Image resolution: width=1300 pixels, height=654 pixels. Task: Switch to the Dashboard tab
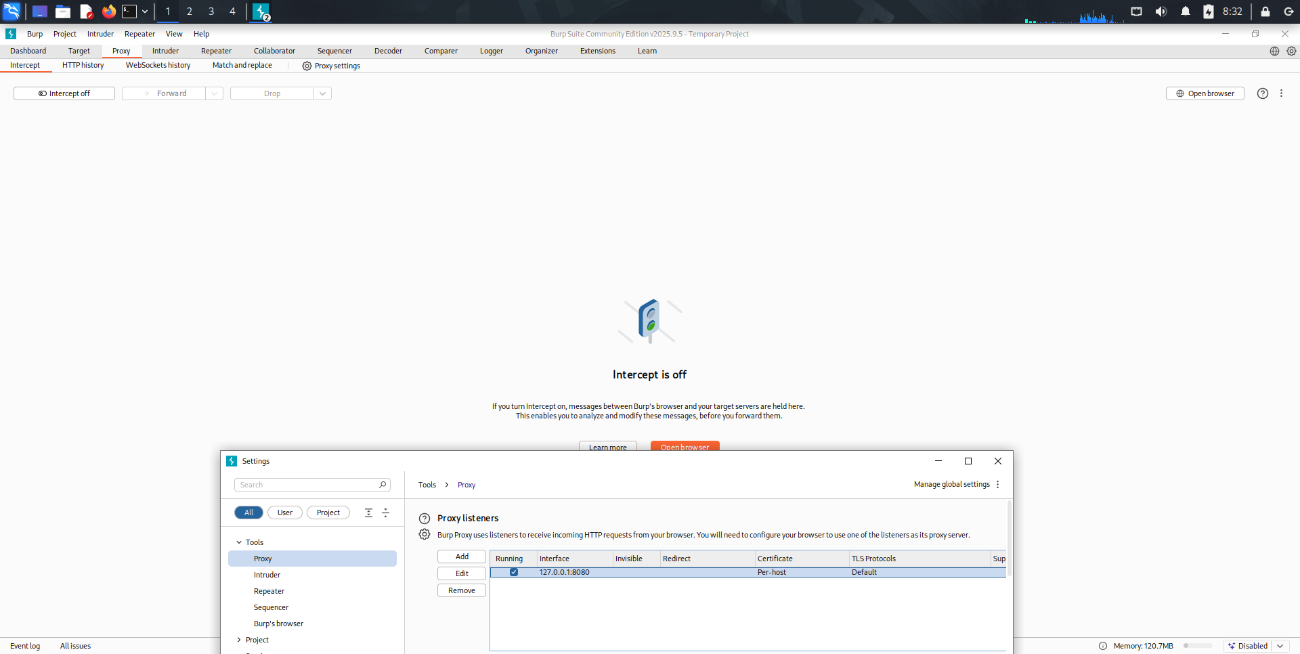point(28,51)
